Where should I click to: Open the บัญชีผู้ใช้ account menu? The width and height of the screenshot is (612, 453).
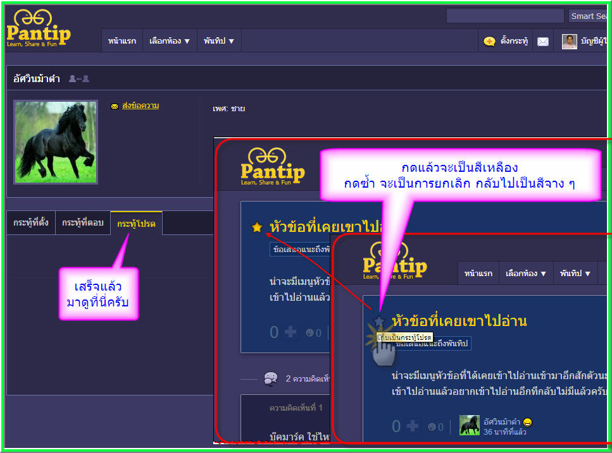point(593,41)
